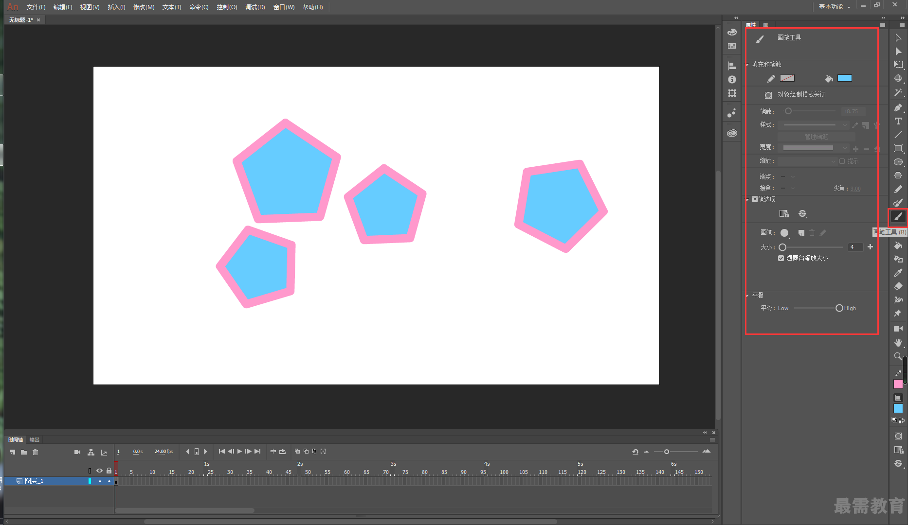
Task: Open the Align panel icon
Action: (732, 66)
